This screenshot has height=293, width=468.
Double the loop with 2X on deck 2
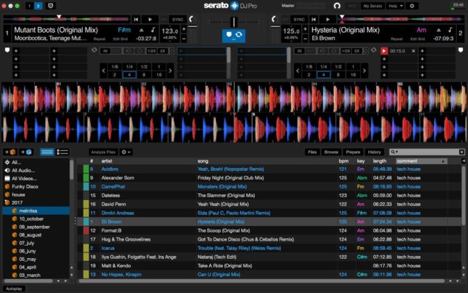[x=357, y=51]
